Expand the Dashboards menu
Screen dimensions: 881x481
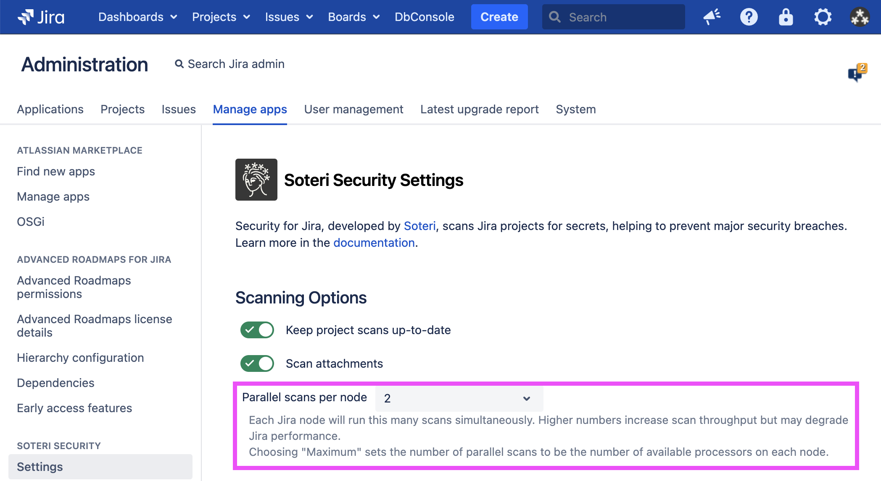click(137, 17)
